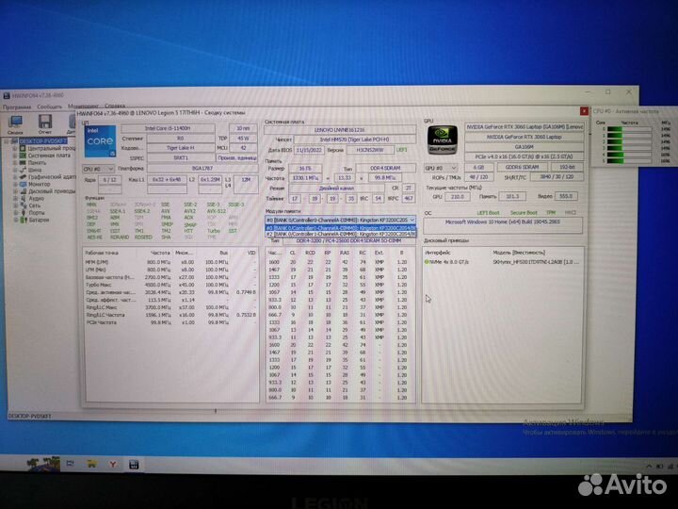Image resolution: width=678 pixels, height=509 pixels.
Task: Close the System Summary window with red X
Action: [584, 111]
